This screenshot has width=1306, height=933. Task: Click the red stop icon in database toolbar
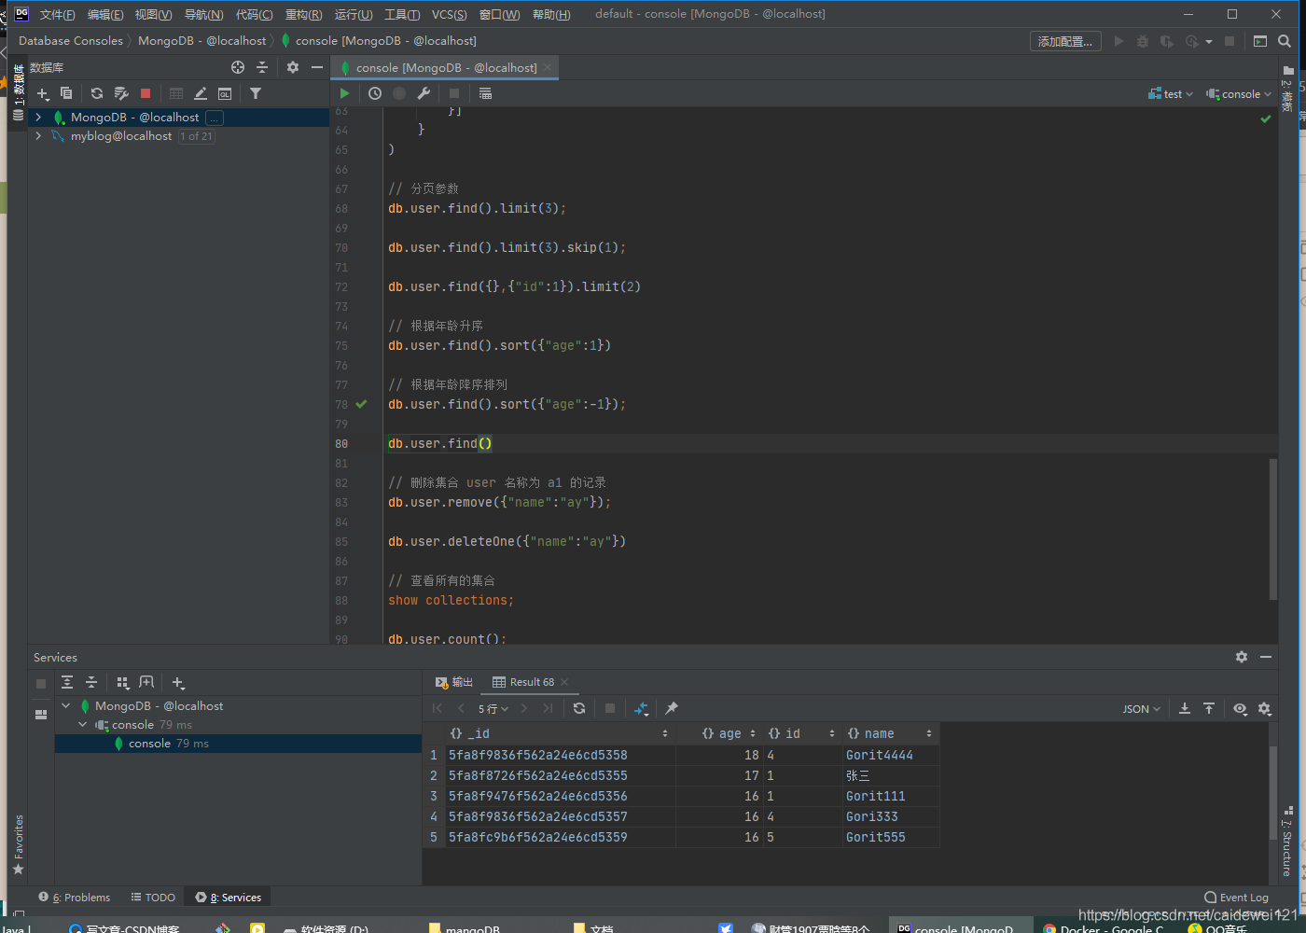146,93
